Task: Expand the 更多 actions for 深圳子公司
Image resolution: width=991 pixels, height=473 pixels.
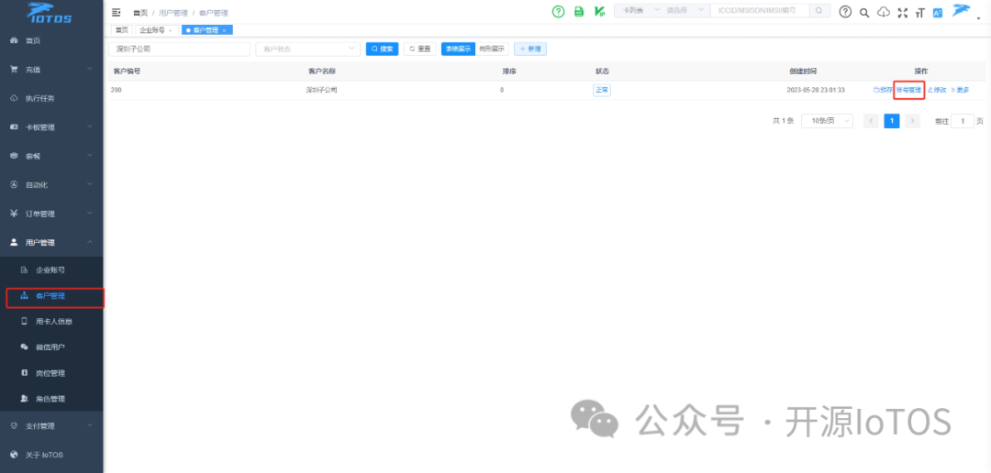Action: pyautogui.click(x=960, y=91)
